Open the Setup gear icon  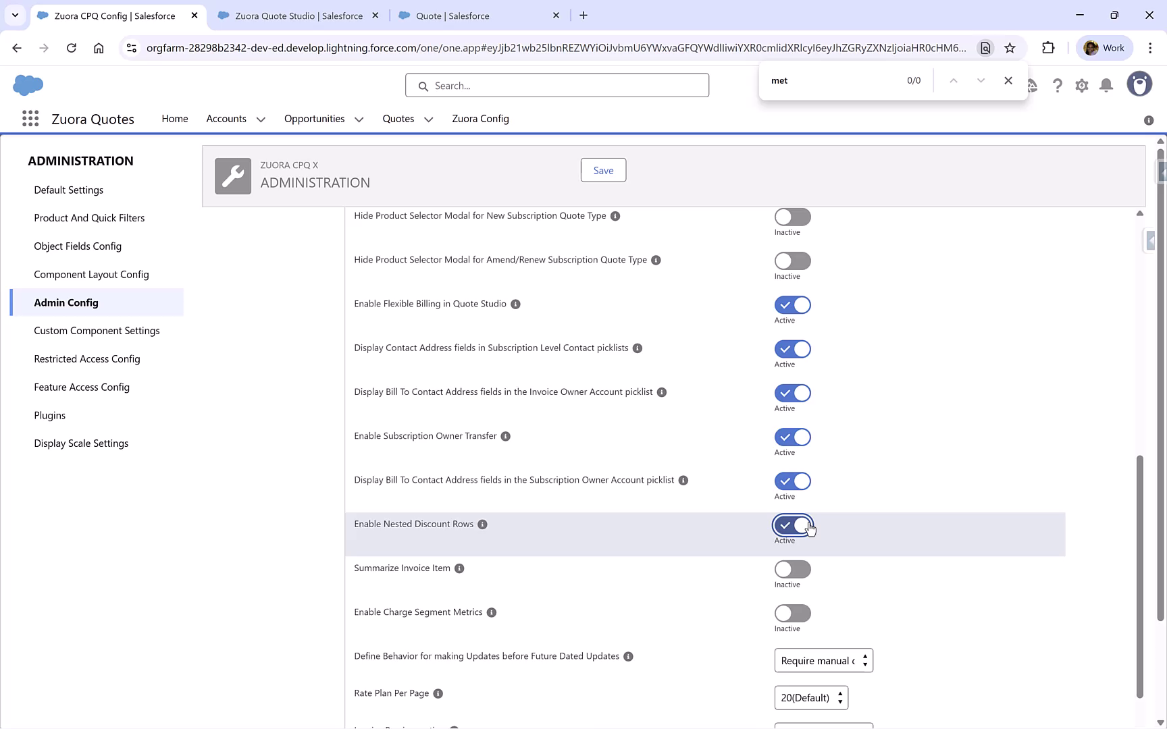1081,85
